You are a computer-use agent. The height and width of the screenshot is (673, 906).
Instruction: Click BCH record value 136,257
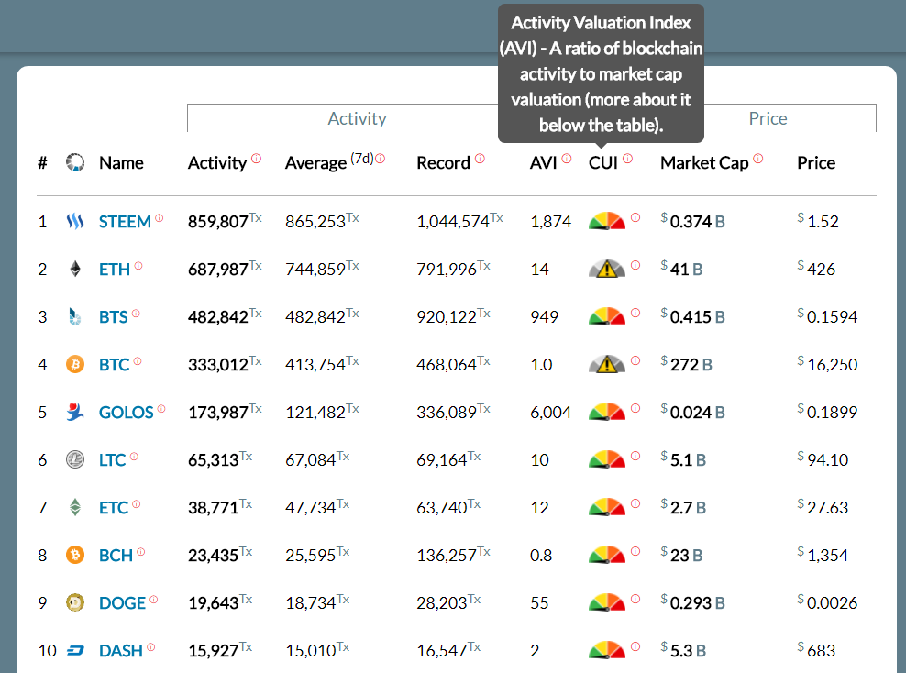tap(447, 556)
